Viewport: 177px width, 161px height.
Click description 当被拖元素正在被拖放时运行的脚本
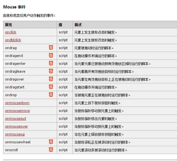click(x=102, y=95)
